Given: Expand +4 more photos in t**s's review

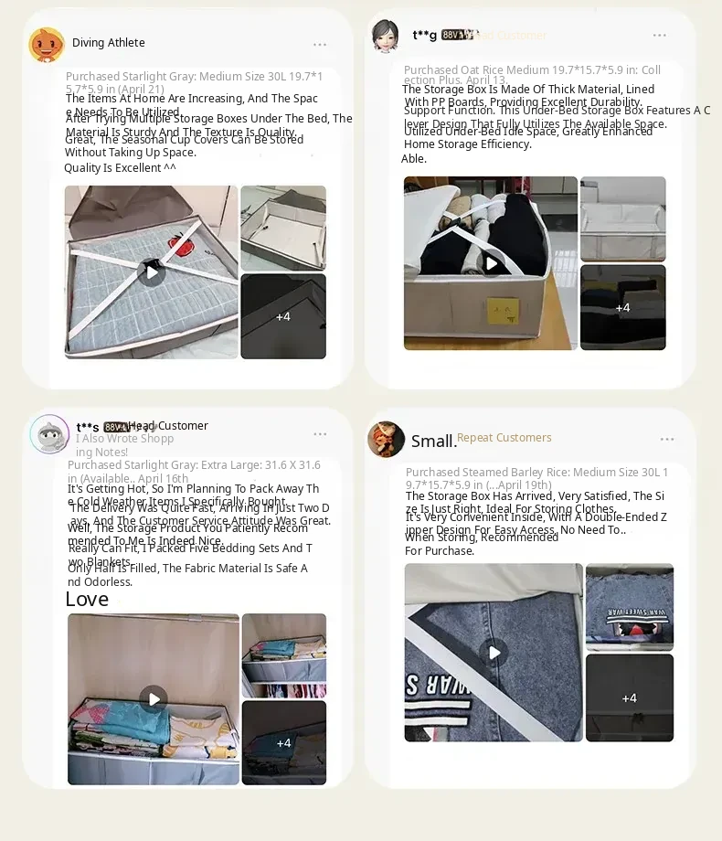Looking at the screenshot, I should point(283,743).
